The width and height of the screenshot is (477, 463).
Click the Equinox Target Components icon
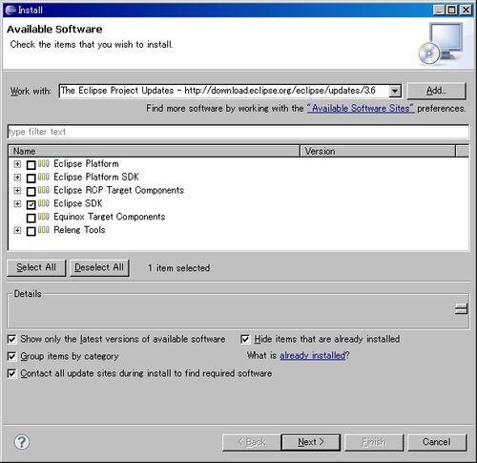coord(44,217)
